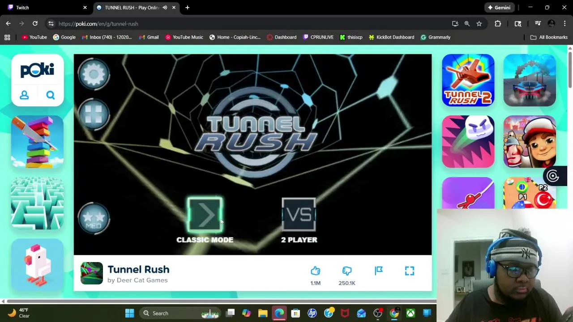Open the side panel search icon

pos(518,24)
